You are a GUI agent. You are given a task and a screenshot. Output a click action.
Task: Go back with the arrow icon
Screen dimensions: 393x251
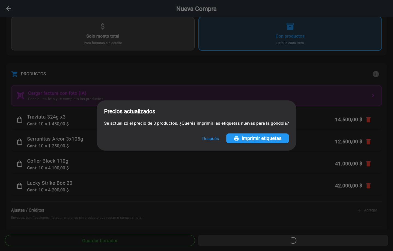pyautogui.click(x=9, y=9)
